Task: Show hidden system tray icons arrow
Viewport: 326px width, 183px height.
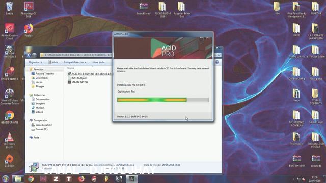Action: point(293,179)
